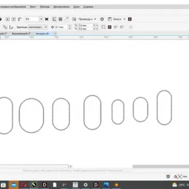This screenshot has width=189, height=189.
Task: Click the horizontal scrollbar thumb
Action: (161, 166)
